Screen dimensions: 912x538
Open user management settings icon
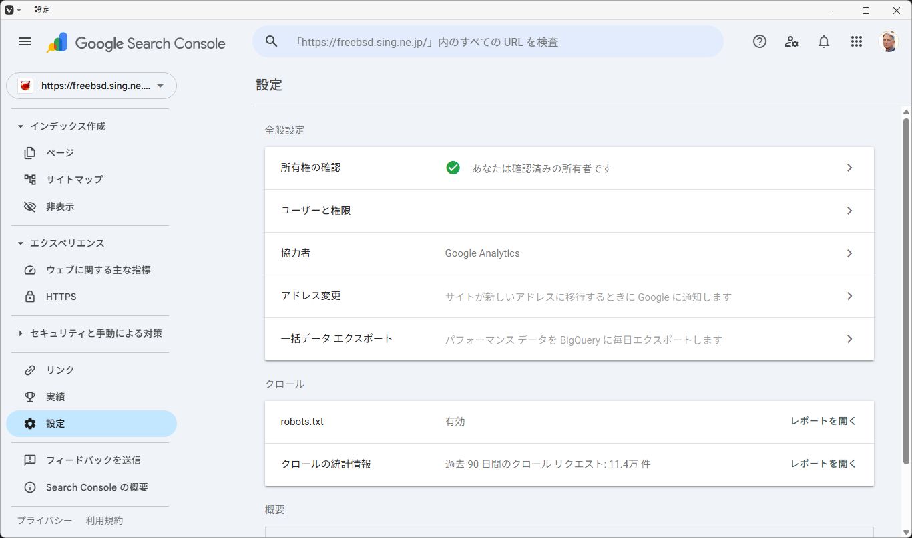coord(792,41)
